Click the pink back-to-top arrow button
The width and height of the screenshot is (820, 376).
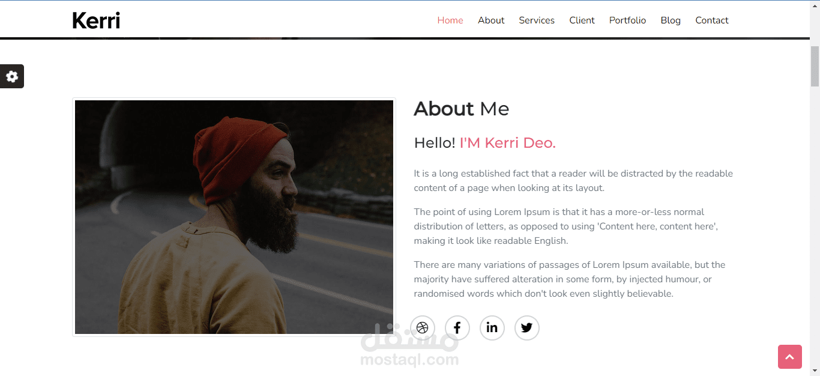click(790, 357)
